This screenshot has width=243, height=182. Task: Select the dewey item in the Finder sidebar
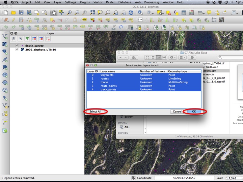[x=128, y=117]
